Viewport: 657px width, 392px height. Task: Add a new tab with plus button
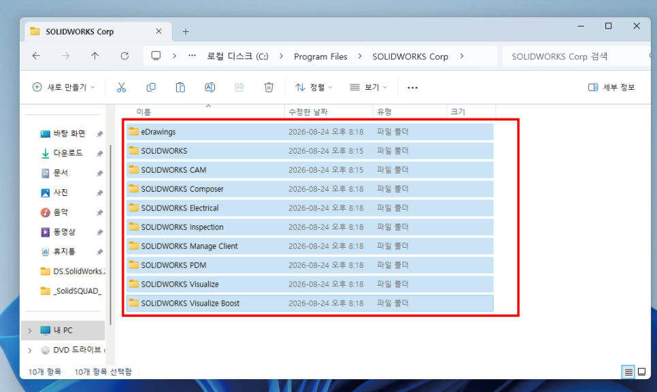coord(186,31)
